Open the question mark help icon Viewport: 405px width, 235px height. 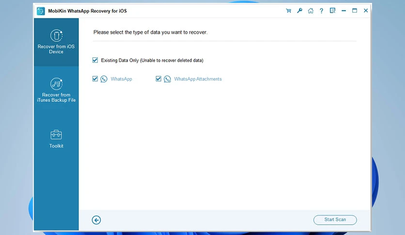[321, 11]
